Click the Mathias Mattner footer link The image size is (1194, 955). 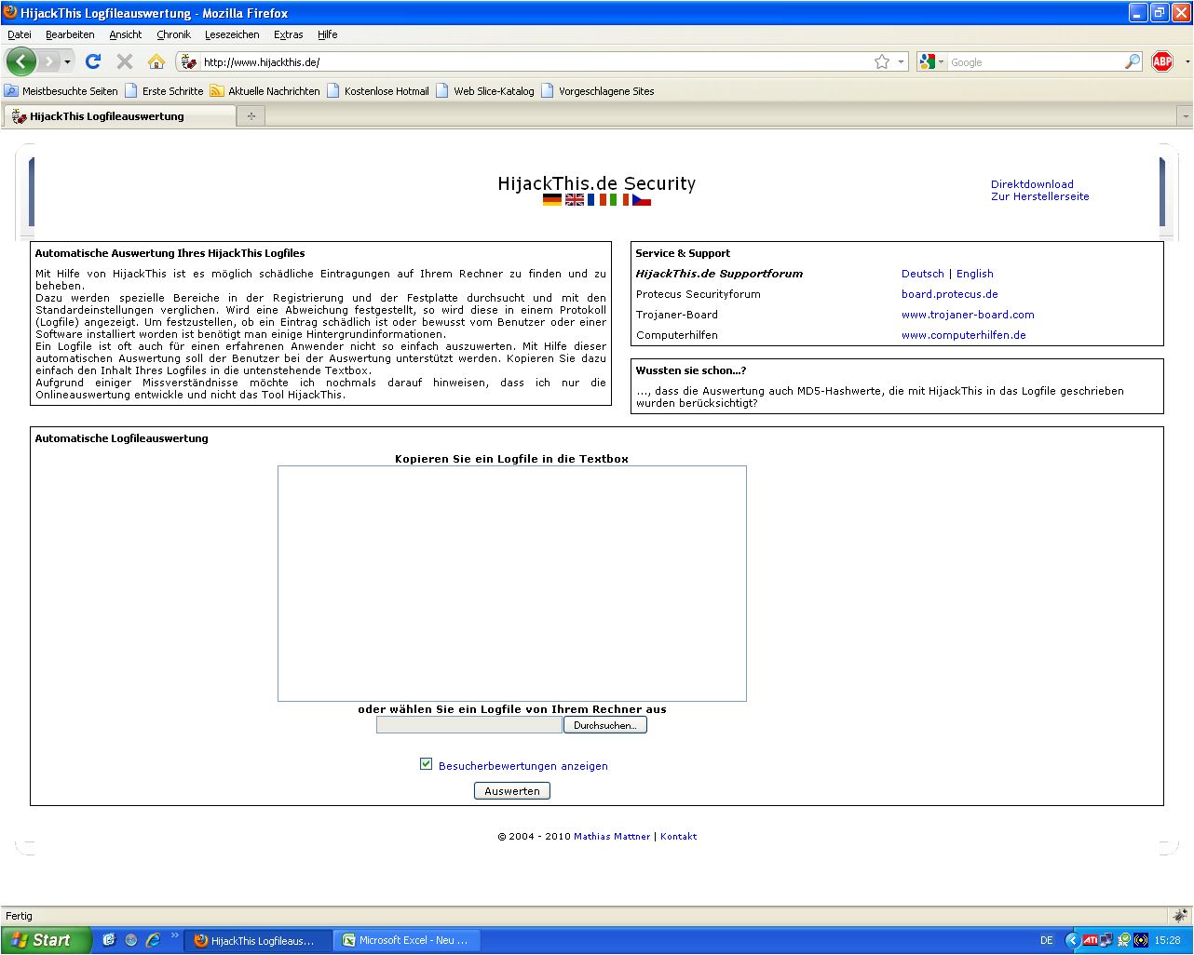click(612, 836)
